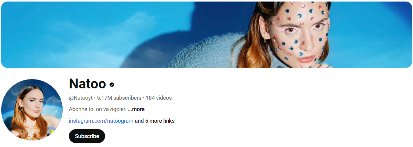
Task: Open the Natoo channel profile picture
Action: (32, 110)
